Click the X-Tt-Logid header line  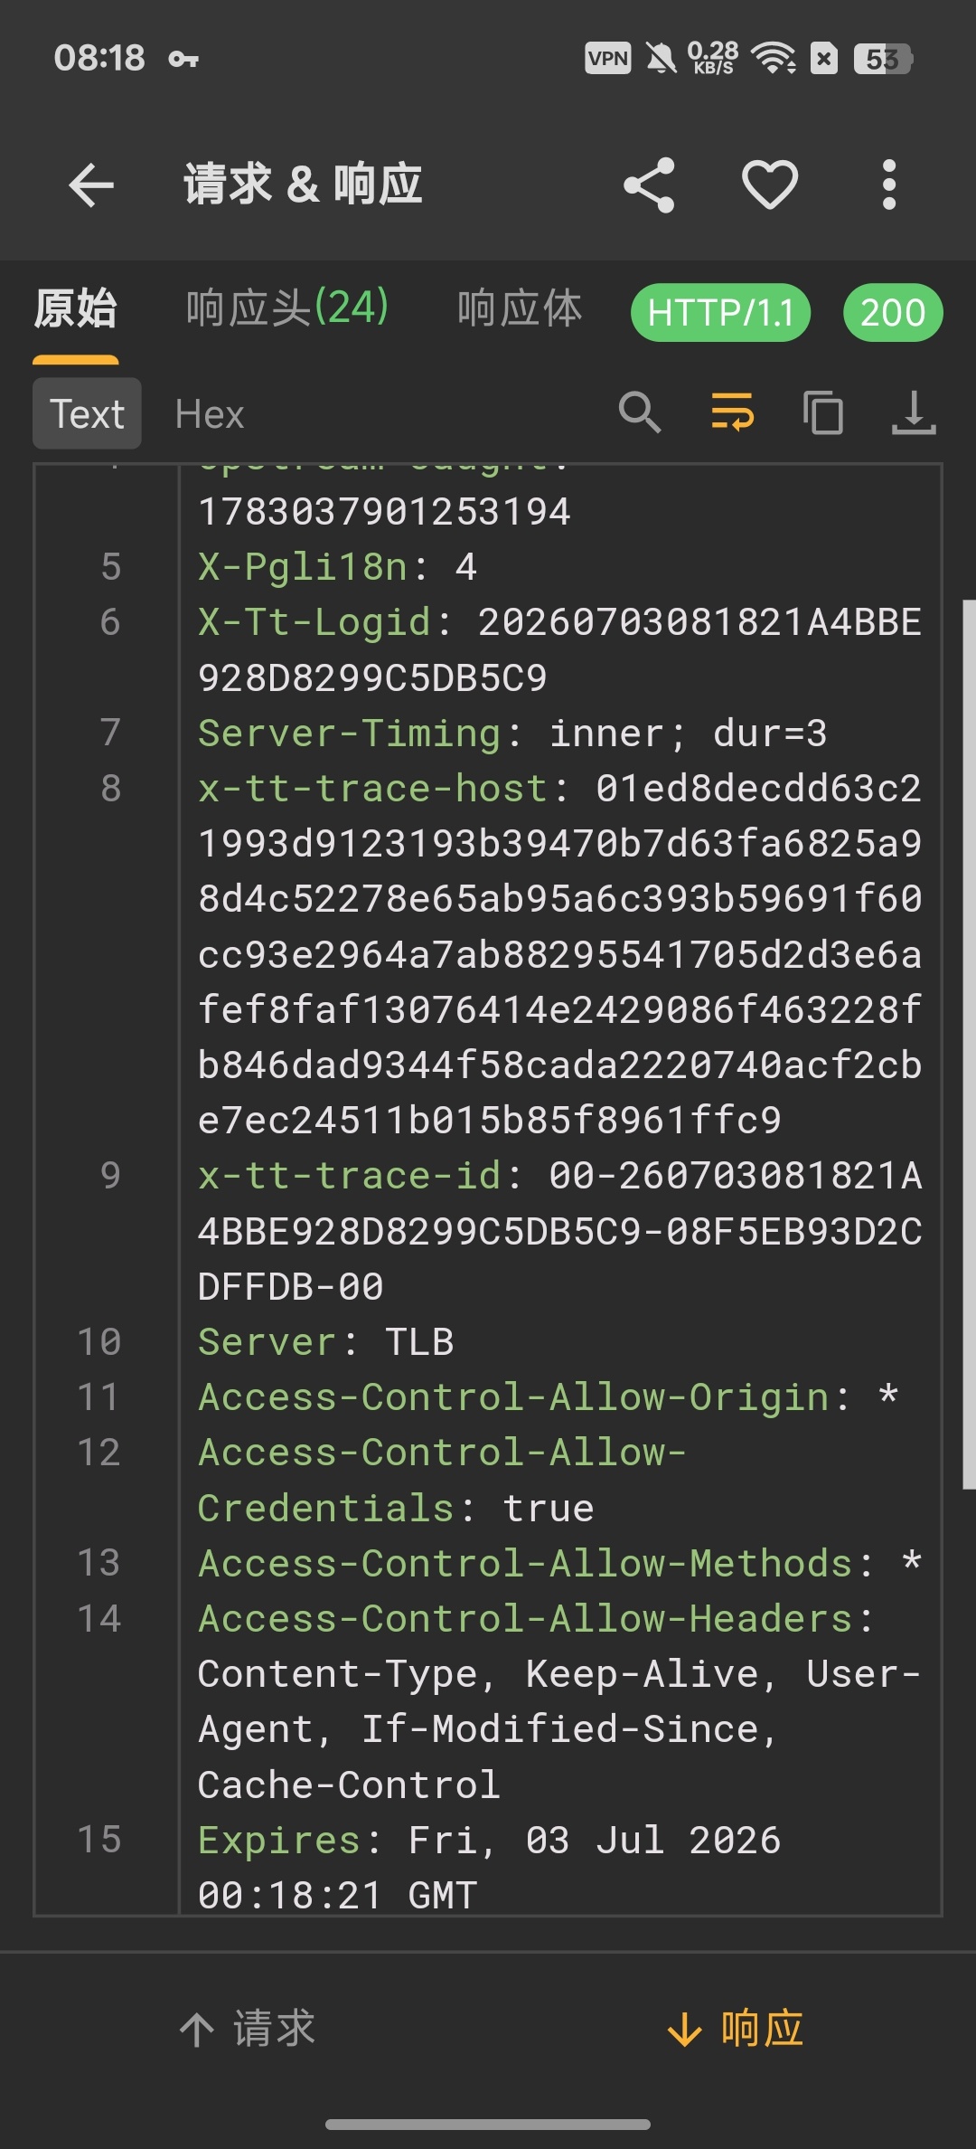coord(559,649)
